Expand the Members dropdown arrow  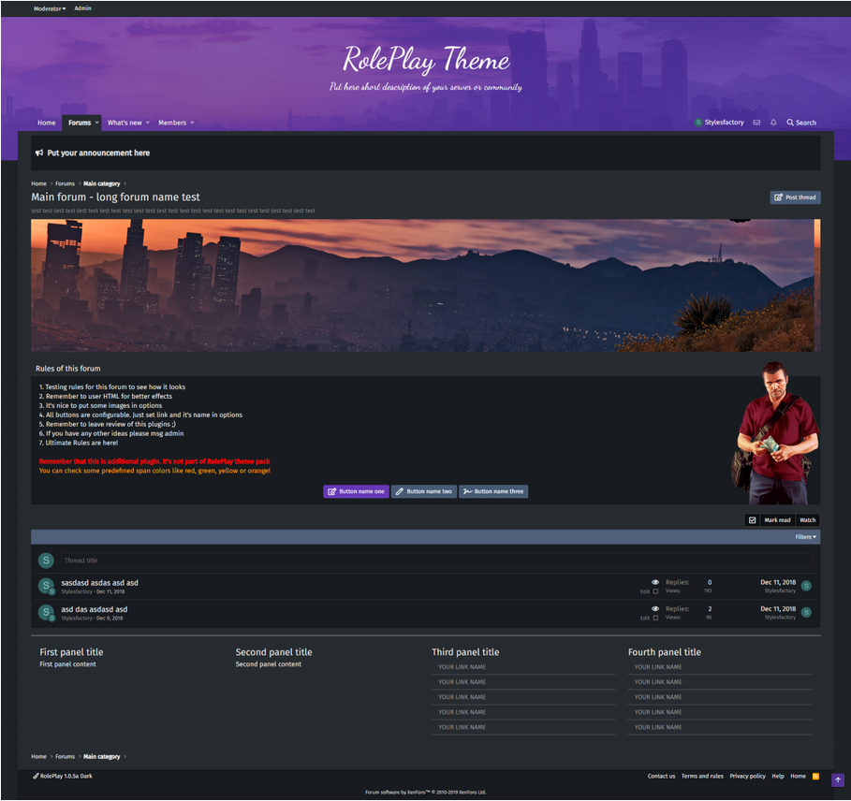pyautogui.click(x=192, y=124)
